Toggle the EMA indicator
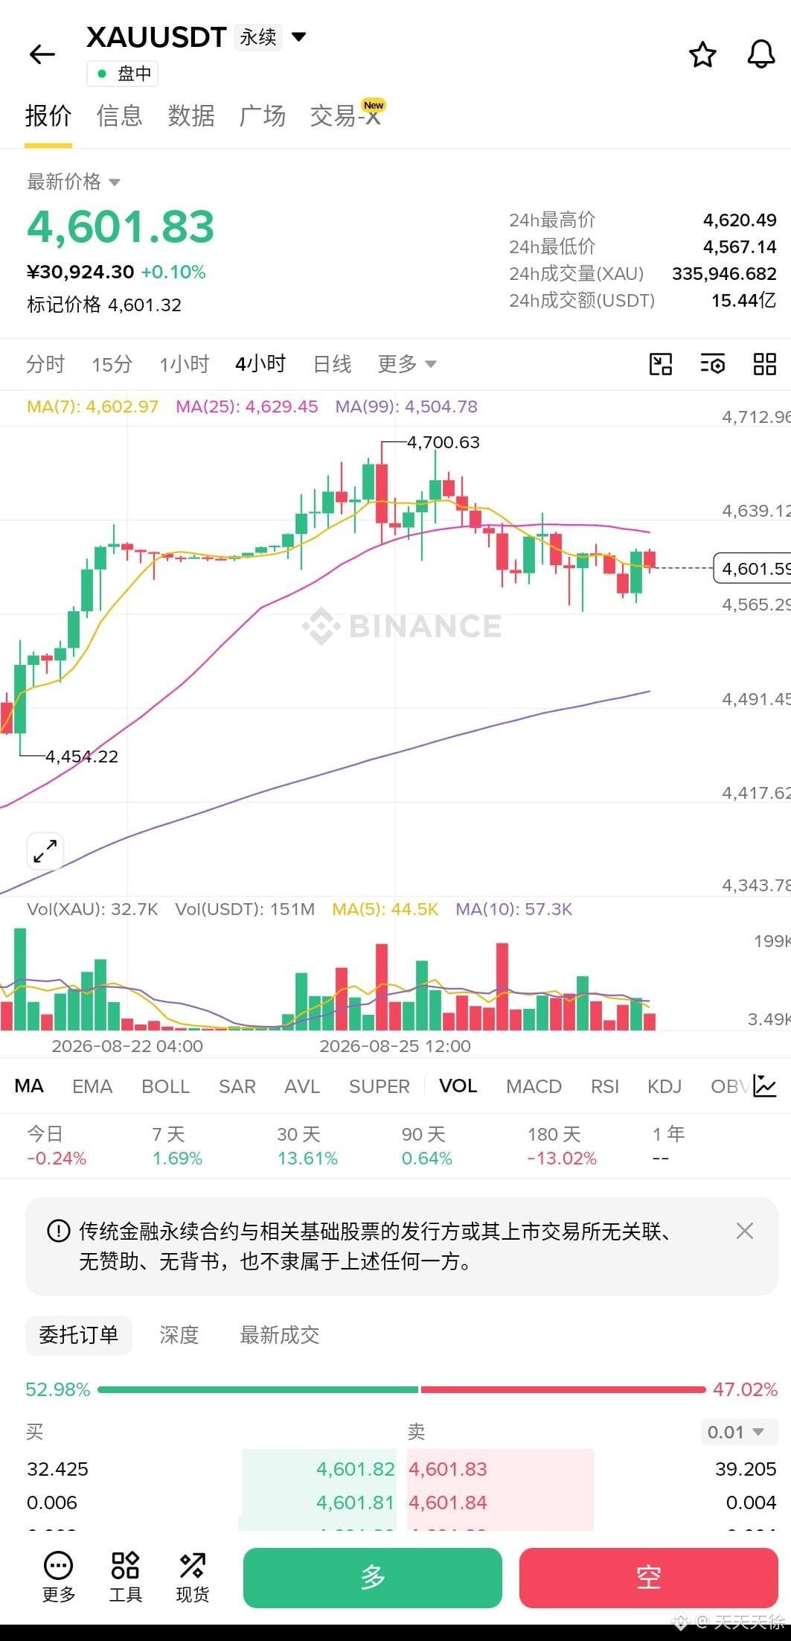This screenshot has width=791, height=1641. pyautogui.click(x=92, y=1086)
